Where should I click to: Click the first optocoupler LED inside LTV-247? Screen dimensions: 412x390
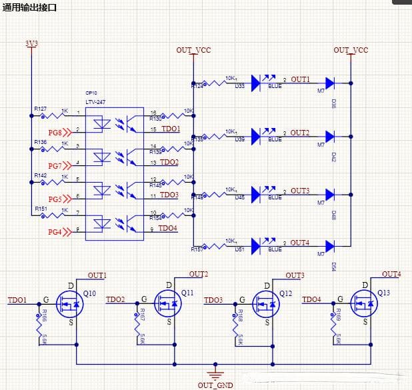point(102,124)
